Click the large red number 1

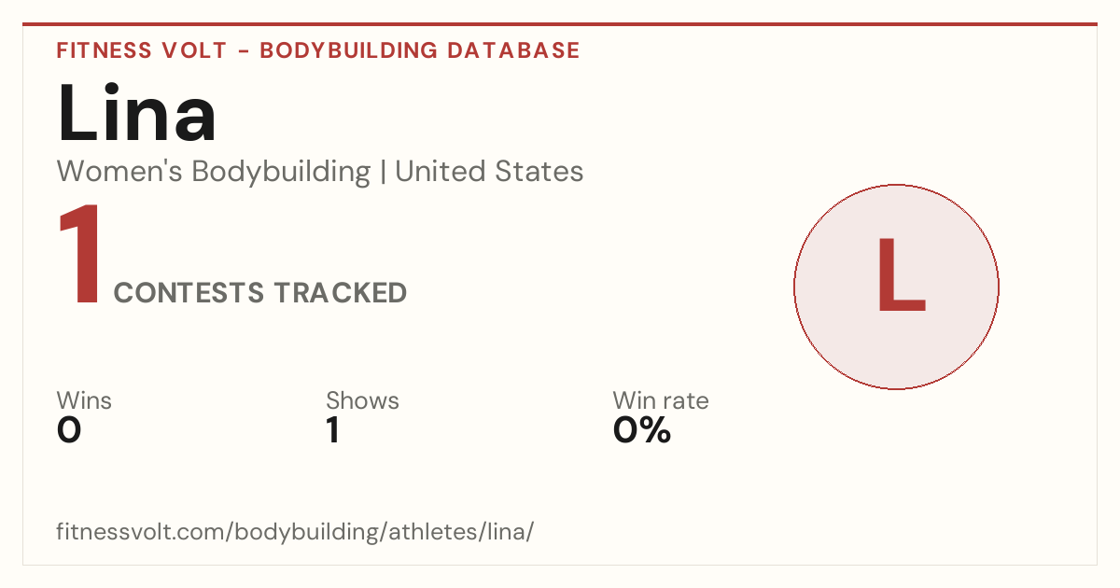80,256
